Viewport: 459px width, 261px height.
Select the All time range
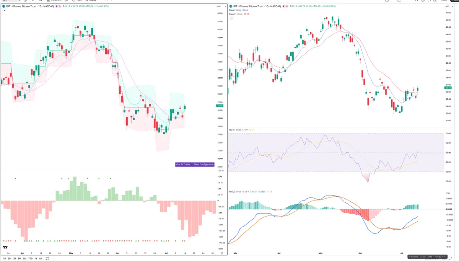point(41,259)
